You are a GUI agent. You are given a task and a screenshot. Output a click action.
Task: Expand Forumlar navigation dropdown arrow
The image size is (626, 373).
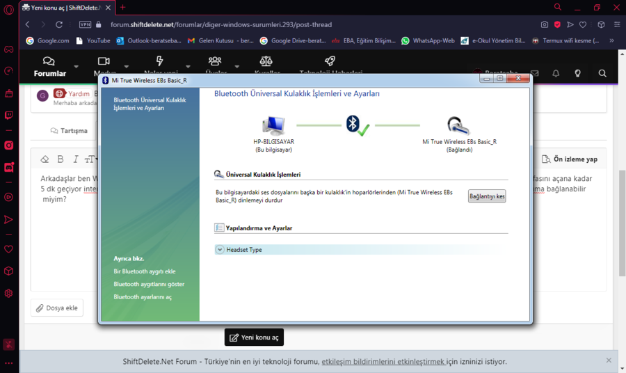click(77, 66)
